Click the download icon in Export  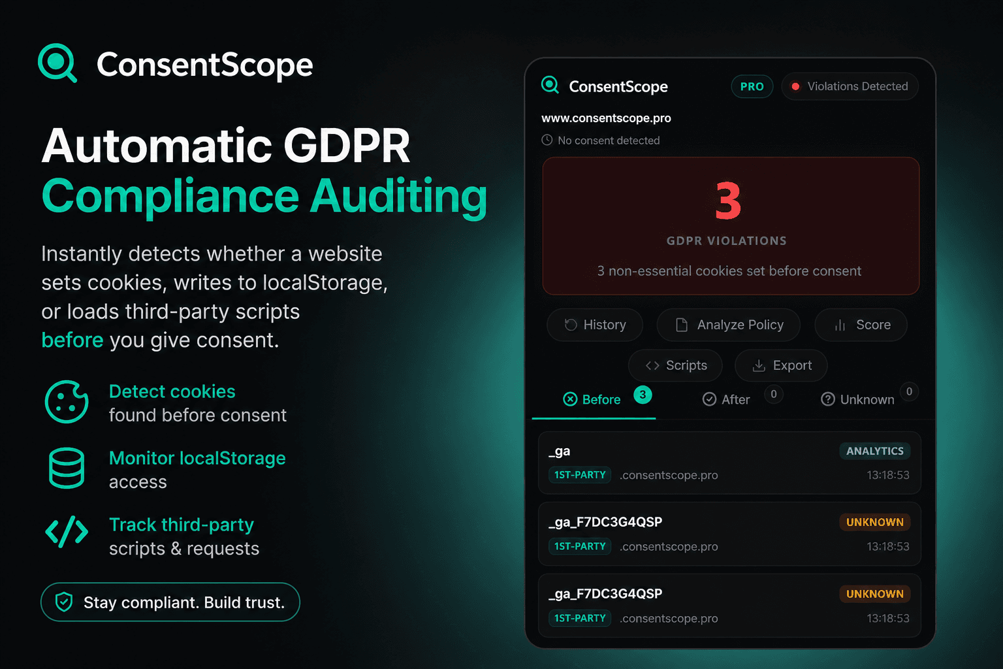coord(759,365)
